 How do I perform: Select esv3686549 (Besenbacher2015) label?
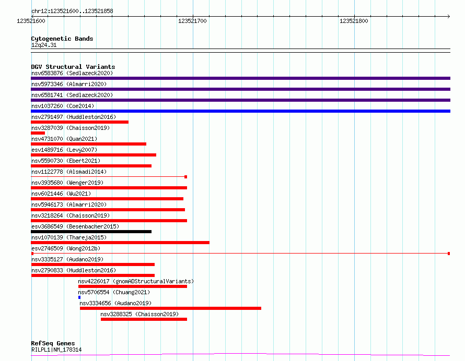75,226
